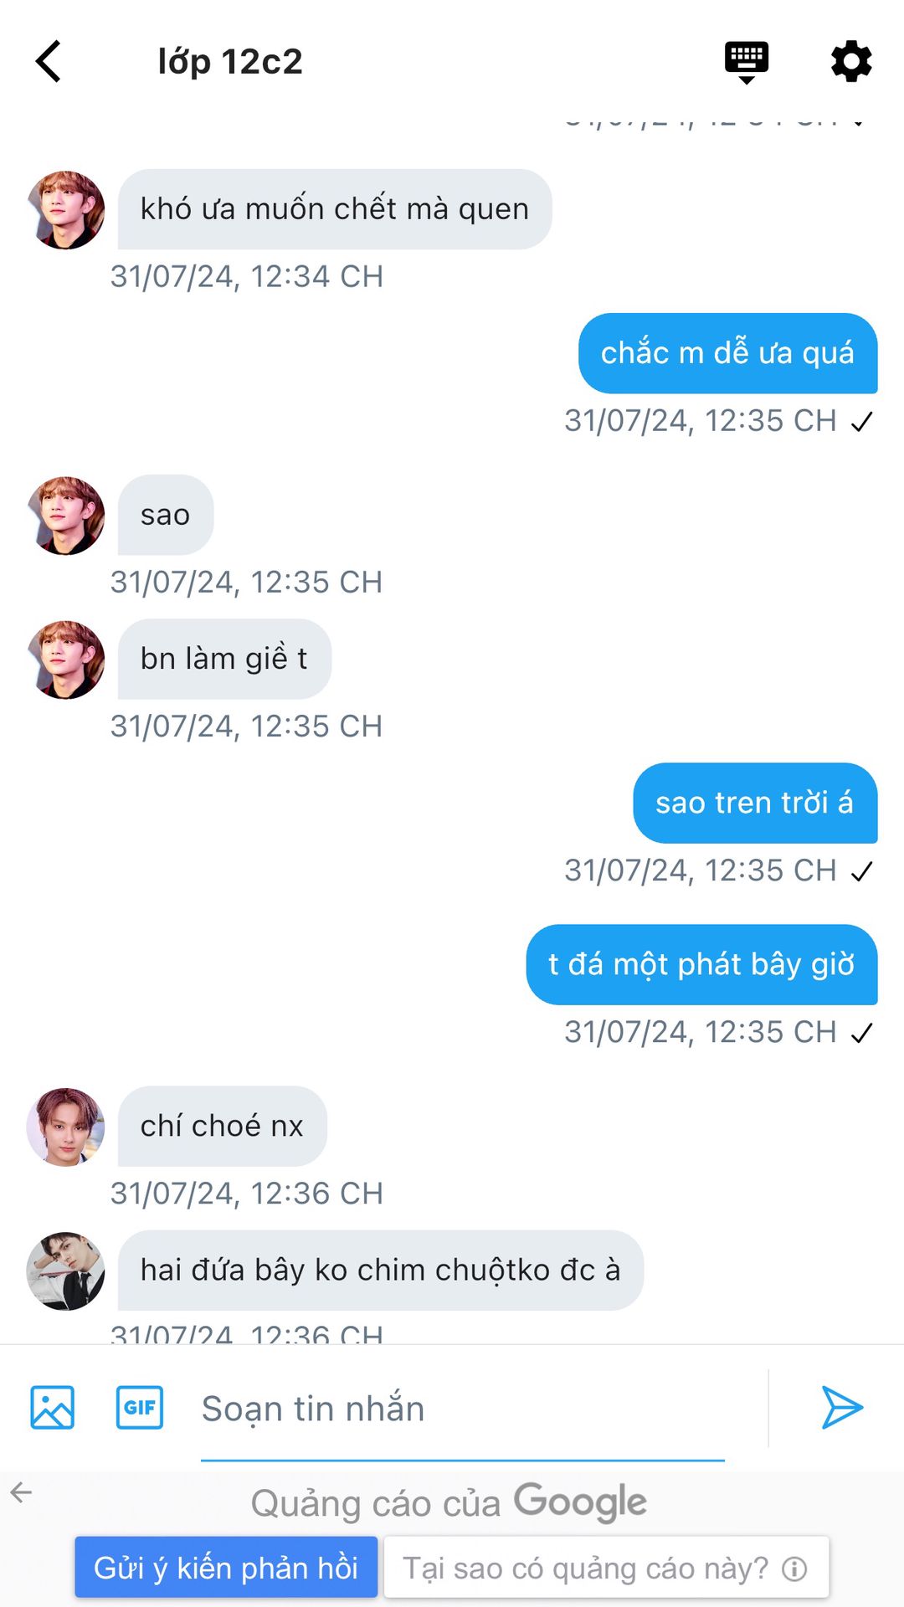Select the 'chắc m dễ ưa quá' bubble

pos(728,353)
